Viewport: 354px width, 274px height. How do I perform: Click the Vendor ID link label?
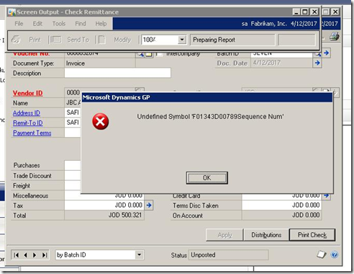[27, 93]
